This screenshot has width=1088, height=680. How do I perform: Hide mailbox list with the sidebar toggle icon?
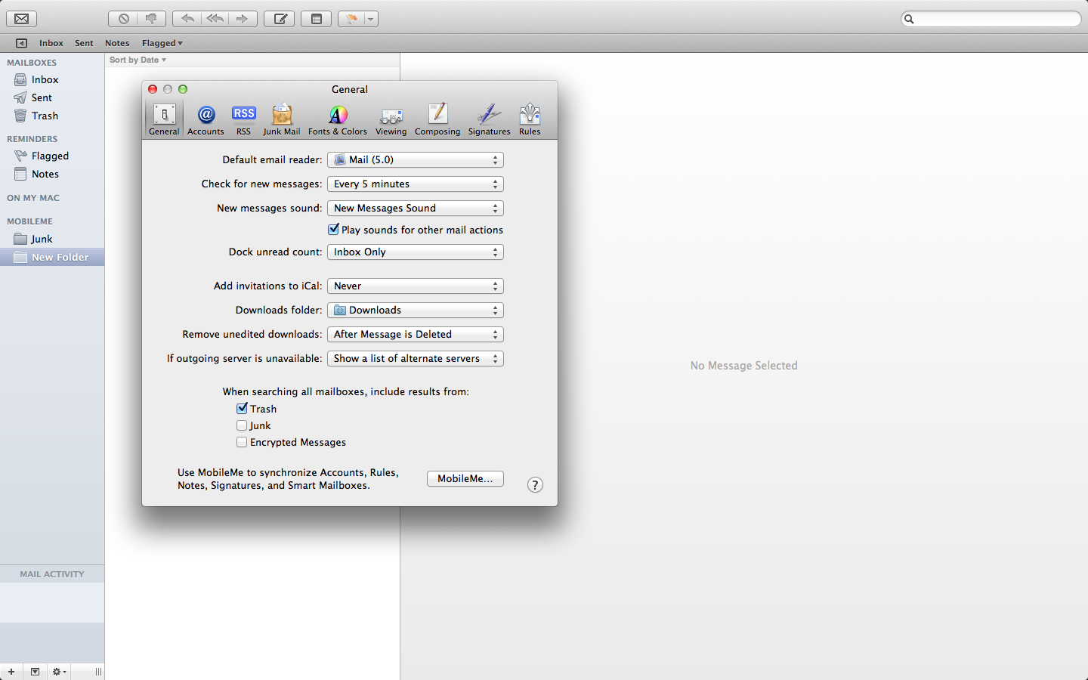(x=21, y=43)
